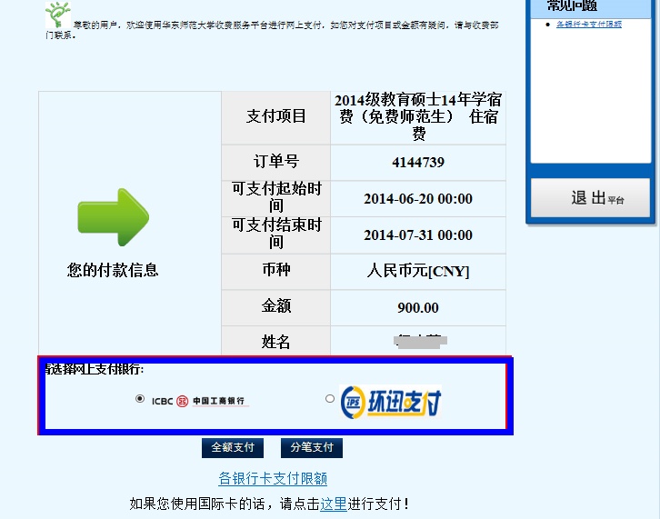
Task: Click the 人民币元[CNY] currency cell
Action: point(418,271)
